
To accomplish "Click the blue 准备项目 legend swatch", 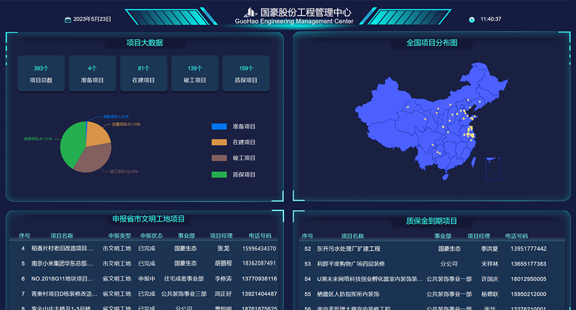I will tap(219, 126).
